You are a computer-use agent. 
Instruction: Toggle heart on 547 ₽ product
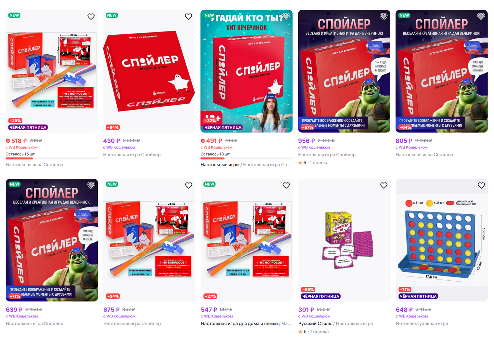[286, 185]
